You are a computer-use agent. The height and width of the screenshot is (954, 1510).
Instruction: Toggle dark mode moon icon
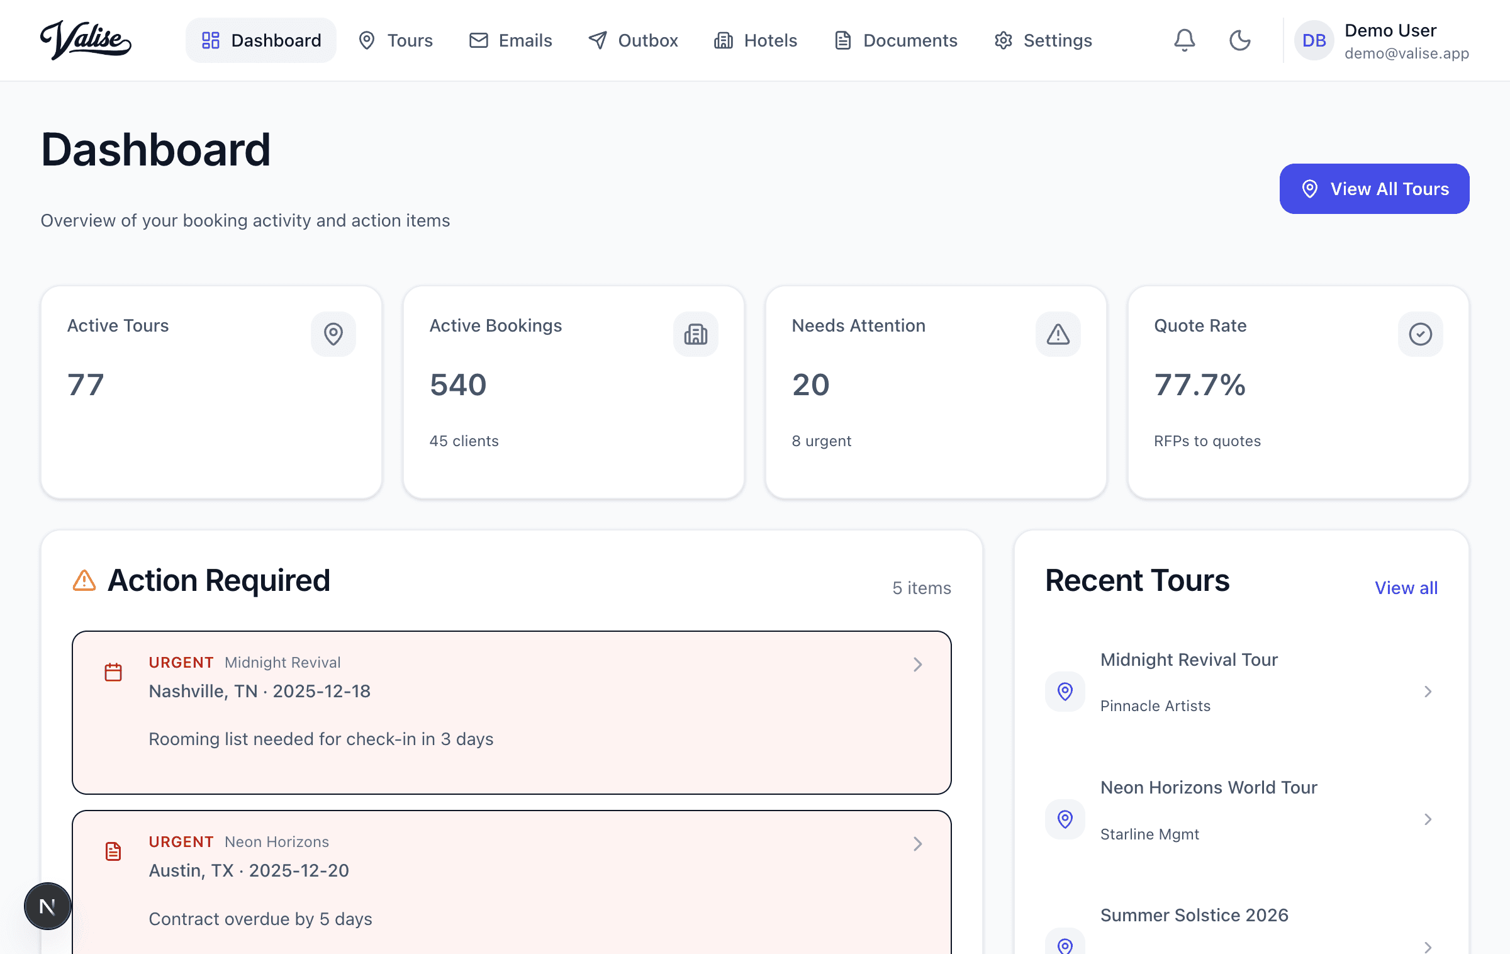tap(1239, 40)
